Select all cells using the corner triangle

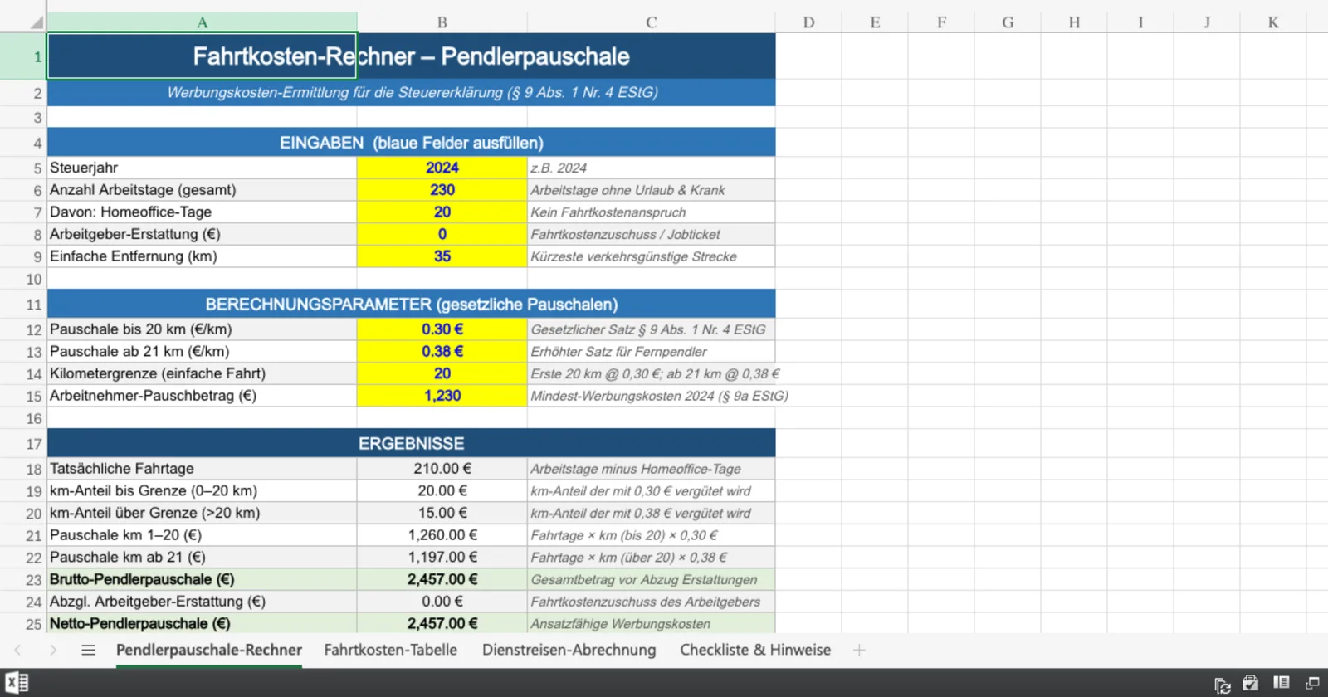(x=37, y=22)
